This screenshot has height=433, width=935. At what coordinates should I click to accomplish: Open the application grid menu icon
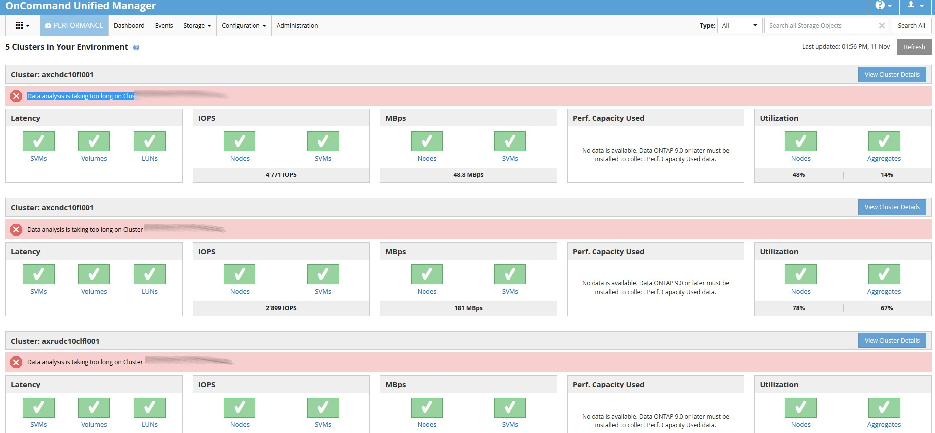coord(22,26)
